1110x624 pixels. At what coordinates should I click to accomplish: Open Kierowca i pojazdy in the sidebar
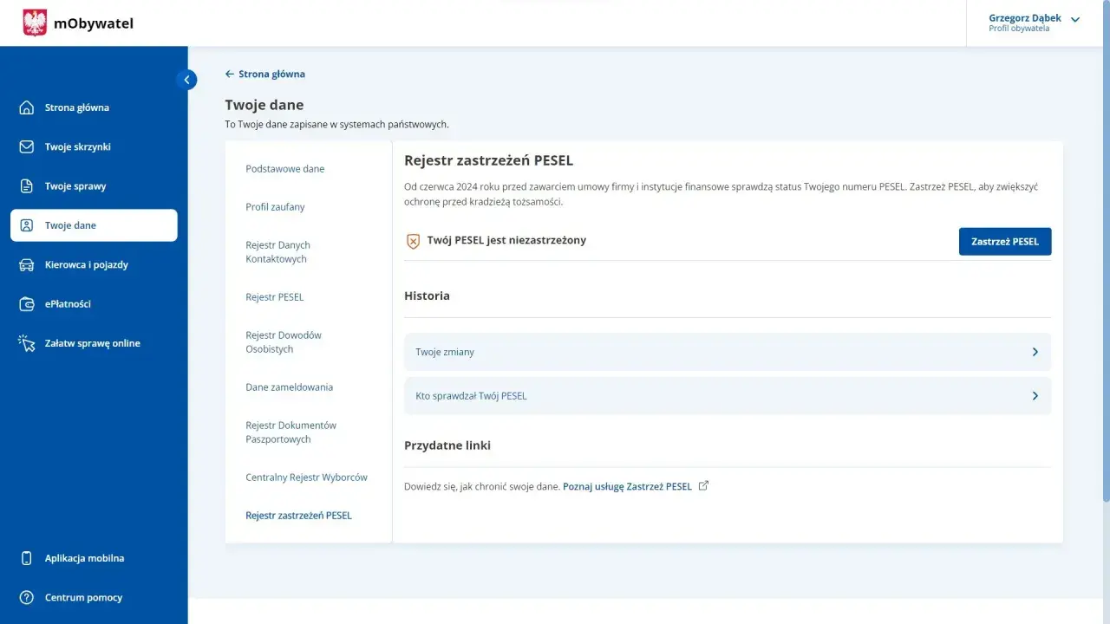click(94, 264)
